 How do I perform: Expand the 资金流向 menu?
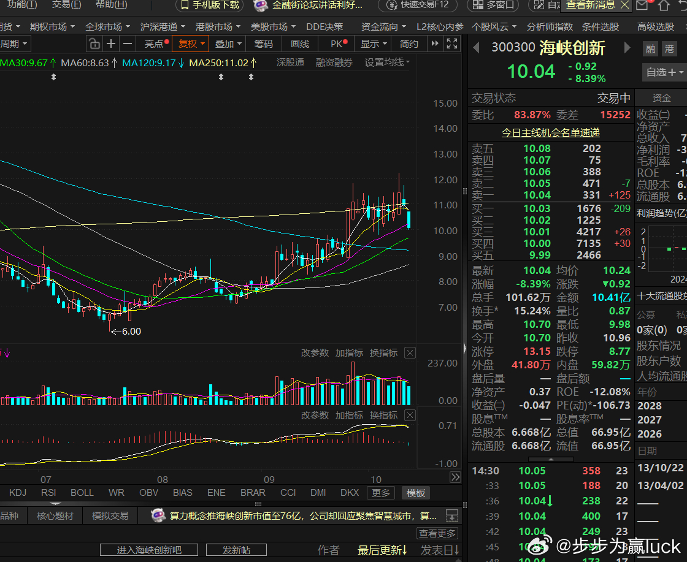click(x=383, y=27)
